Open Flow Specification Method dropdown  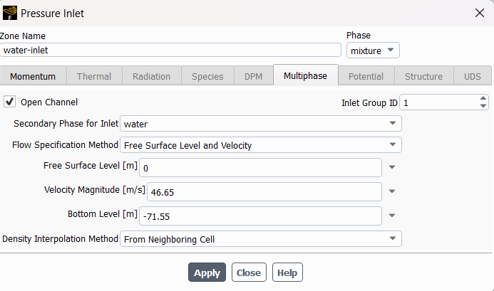pos(260,145)
